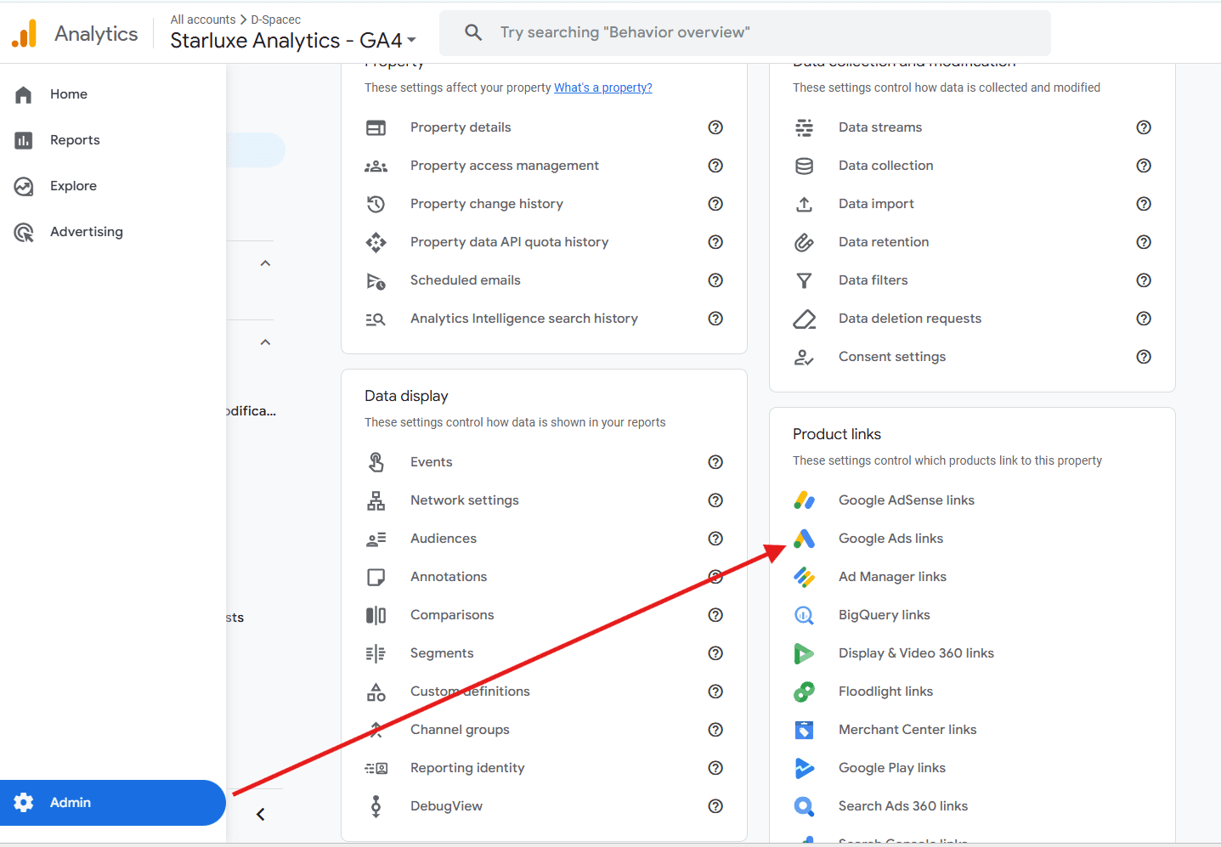The width and height of the screenshot is (1221, 847).
Task: Click the Ad Manager links icon
Action: (x=804, y=577)
